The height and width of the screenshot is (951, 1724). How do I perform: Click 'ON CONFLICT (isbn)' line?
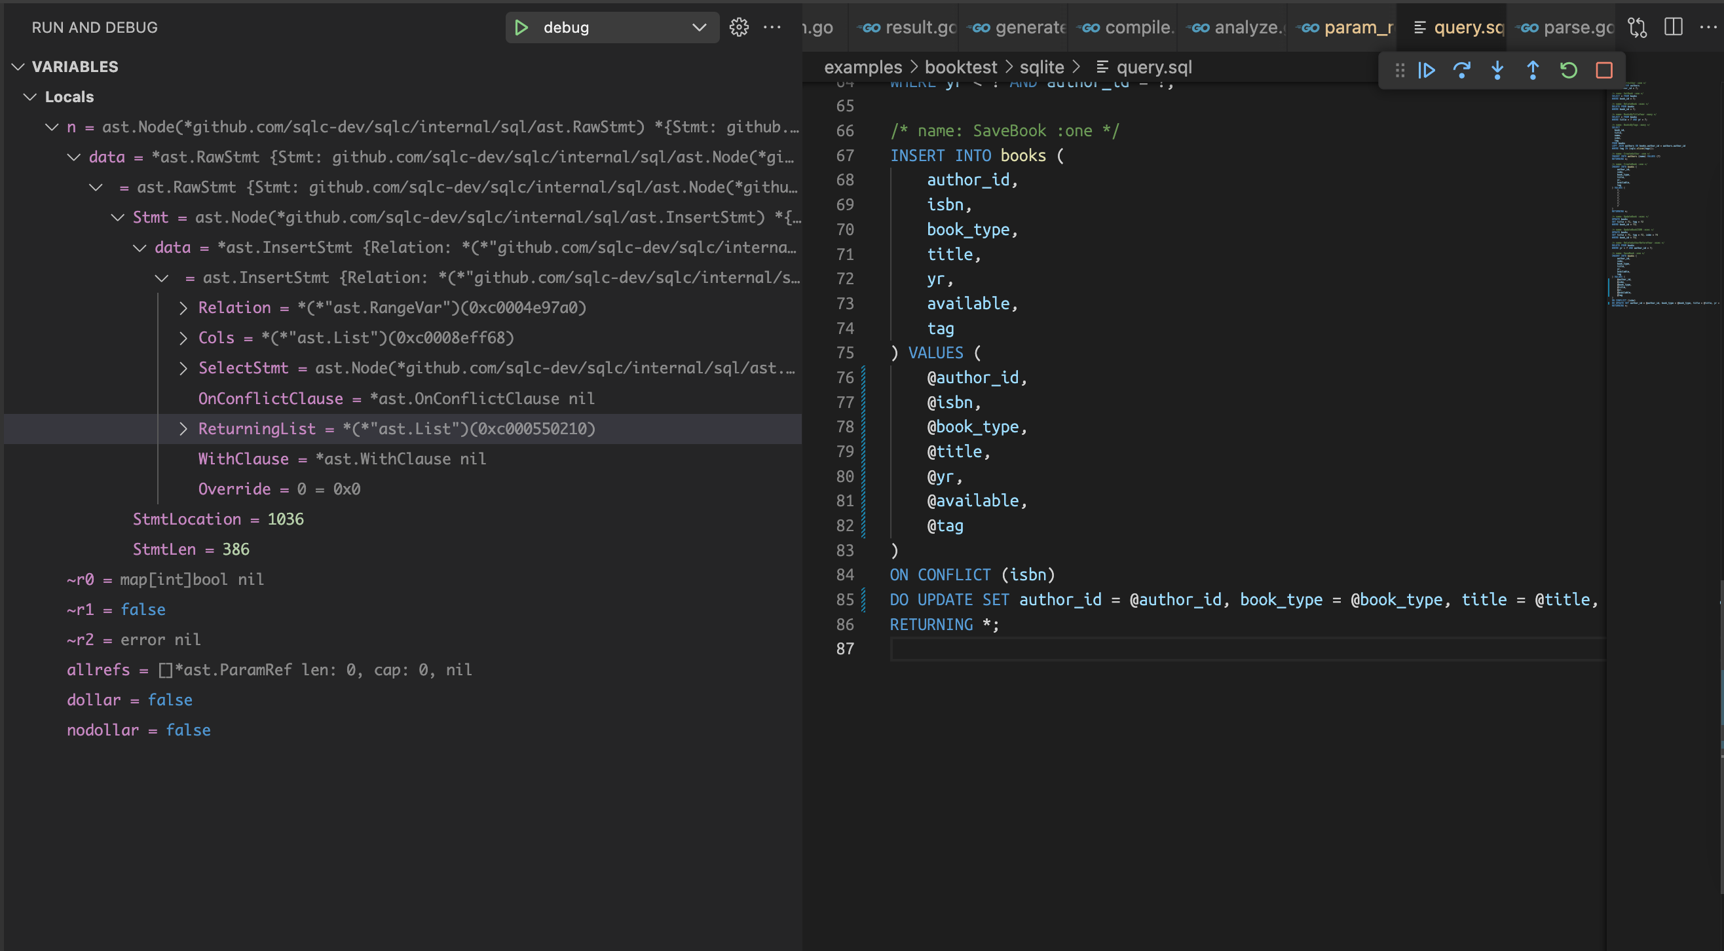[972, 576]
